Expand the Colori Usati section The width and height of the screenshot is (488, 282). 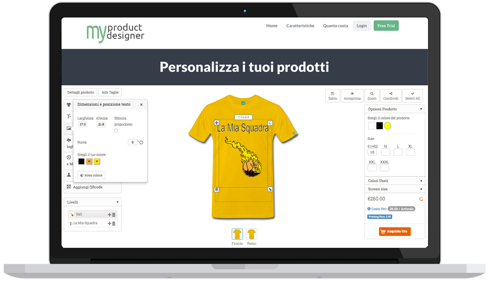point(395,181)
